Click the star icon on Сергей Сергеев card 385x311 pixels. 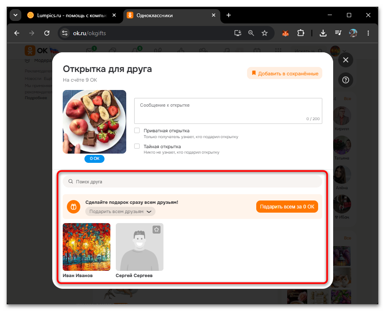pos(156,230)
